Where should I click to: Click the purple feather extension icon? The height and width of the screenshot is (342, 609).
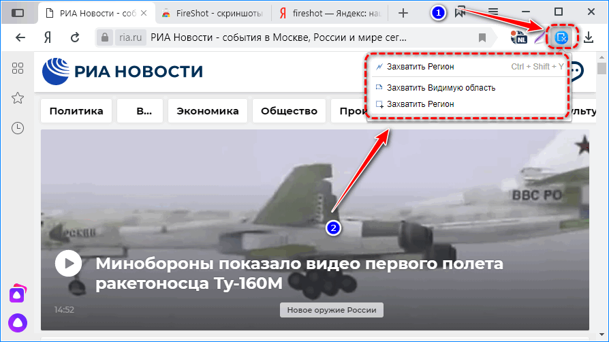click(x=539, y=37)
